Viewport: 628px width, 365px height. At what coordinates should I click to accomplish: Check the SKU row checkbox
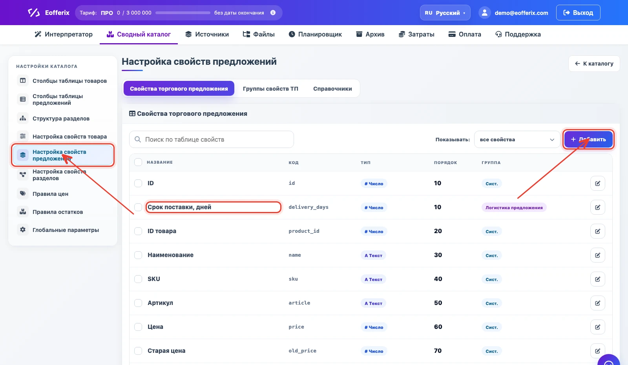(x=138, y=279)
